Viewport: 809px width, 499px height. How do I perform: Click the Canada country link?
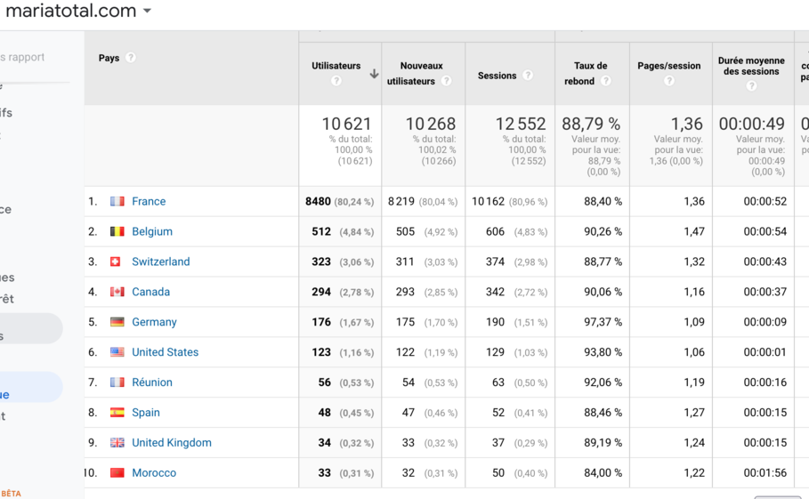coord(150,293)
